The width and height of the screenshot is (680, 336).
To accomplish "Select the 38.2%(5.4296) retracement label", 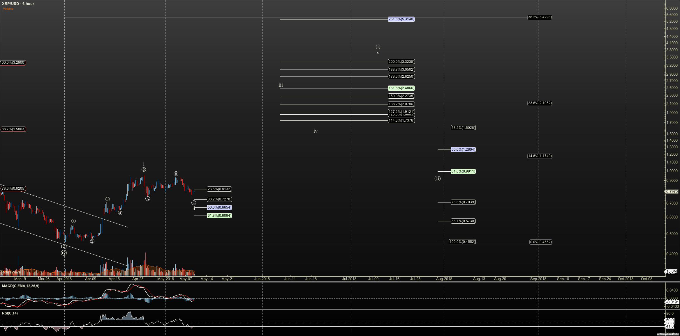I will [540, 17].
